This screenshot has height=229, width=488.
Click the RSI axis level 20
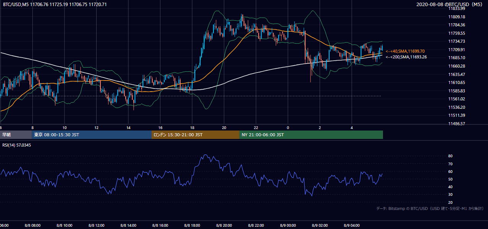(x=450, y=203)
